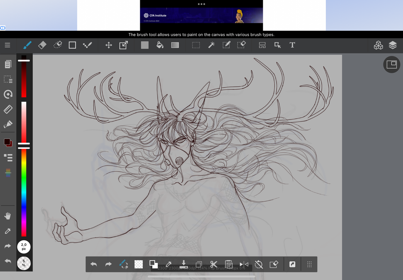The height and width of the screenshot is (280, 403).
Task: Select the Transform tool
Action: pos(124,45)
